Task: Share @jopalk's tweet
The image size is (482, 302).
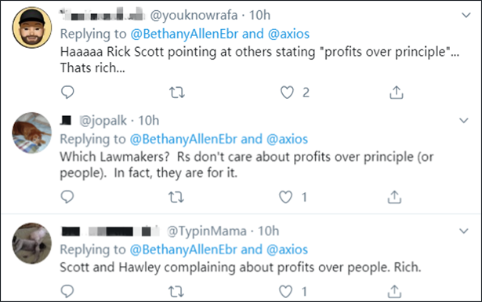Action: click(394, 197)
